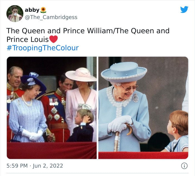Open the left photo with Prince William
Screen dimensions: 195x176
tap(52, 108)
